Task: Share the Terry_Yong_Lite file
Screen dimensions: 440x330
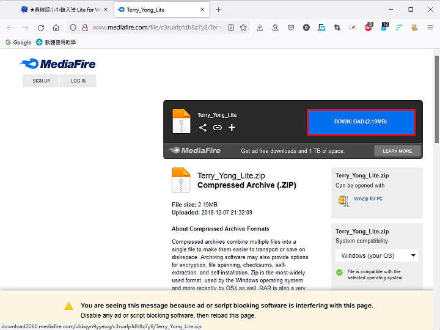Action: click(203, 128)
